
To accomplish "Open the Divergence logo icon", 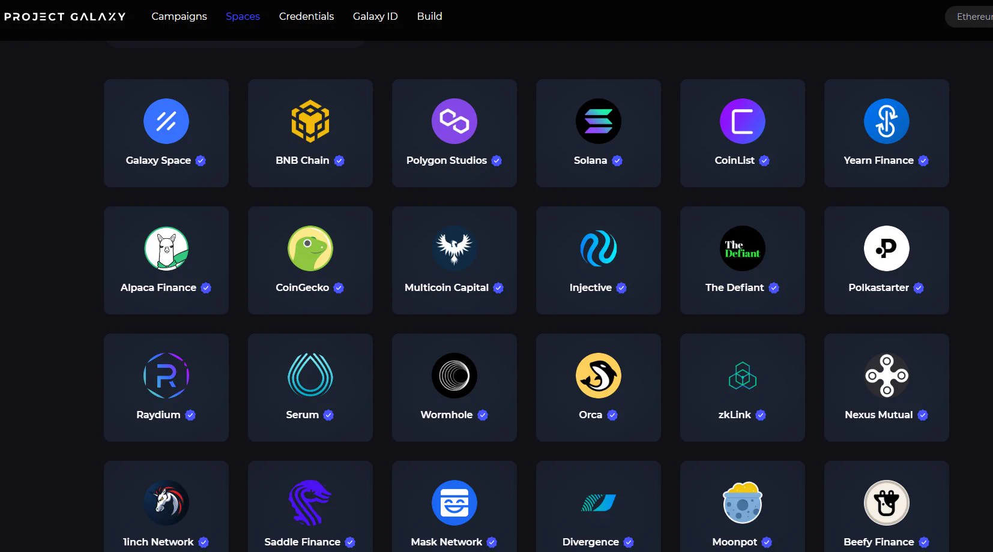I will tap(599, 503).
